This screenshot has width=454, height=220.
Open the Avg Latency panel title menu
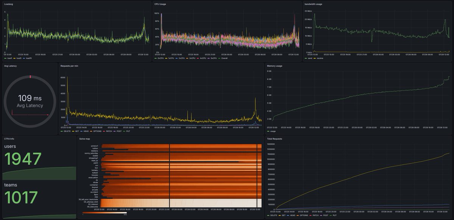tap(11, 66)
